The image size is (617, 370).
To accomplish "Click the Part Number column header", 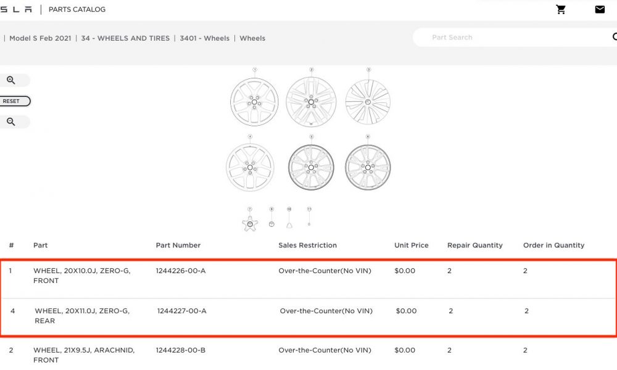I will [178, 245].
